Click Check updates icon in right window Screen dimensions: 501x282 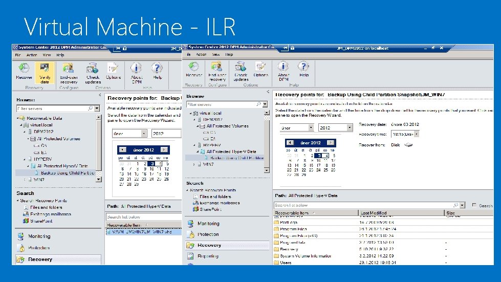coord(241,71)
